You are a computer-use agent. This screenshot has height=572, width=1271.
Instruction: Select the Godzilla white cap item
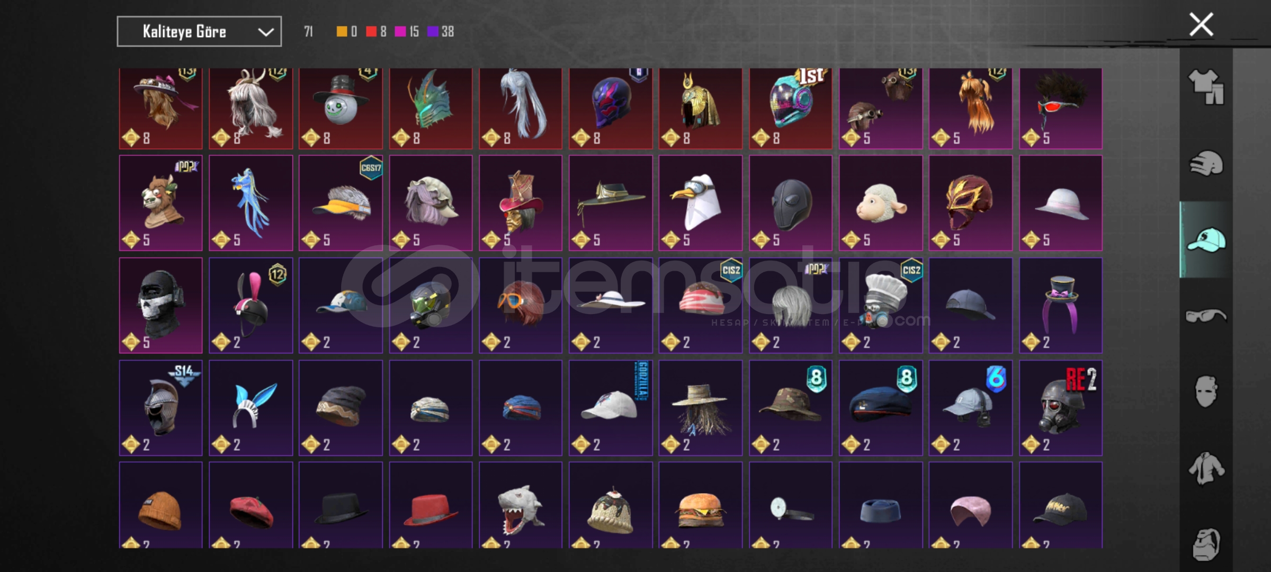[x=611, y=408]
